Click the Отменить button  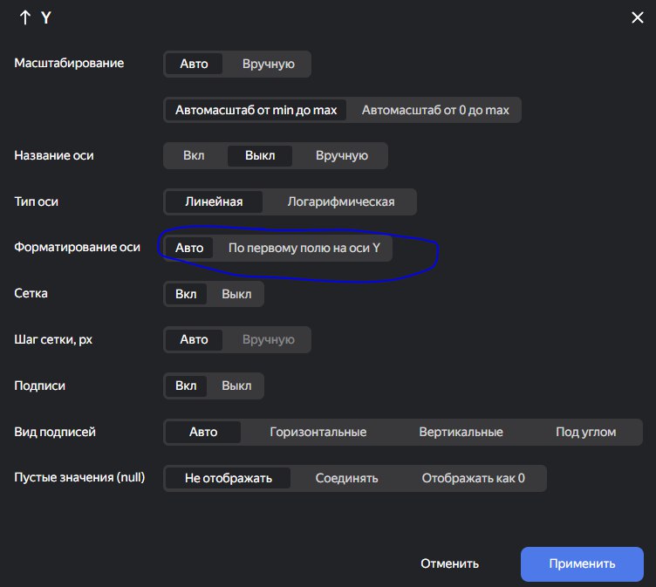click(449, 564)
